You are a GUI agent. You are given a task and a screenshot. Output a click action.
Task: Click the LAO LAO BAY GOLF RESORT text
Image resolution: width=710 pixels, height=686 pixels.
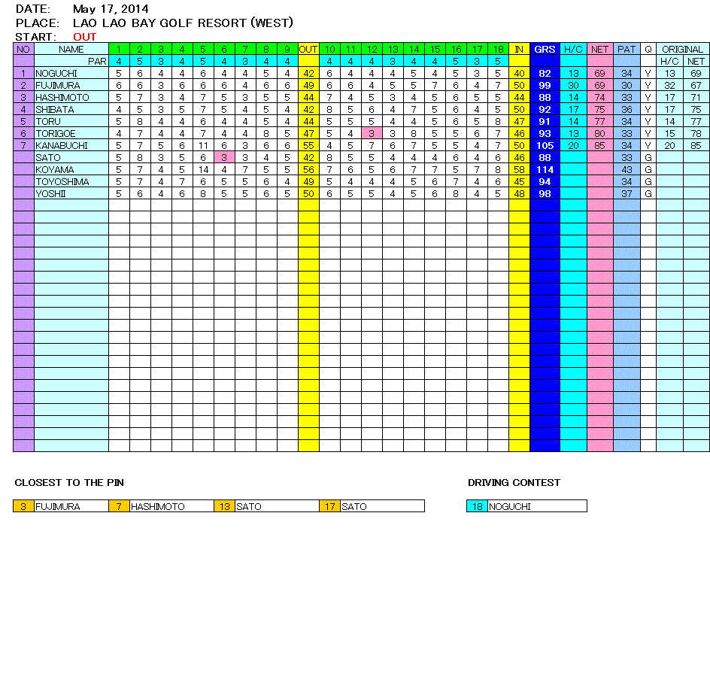click(183, 23)
